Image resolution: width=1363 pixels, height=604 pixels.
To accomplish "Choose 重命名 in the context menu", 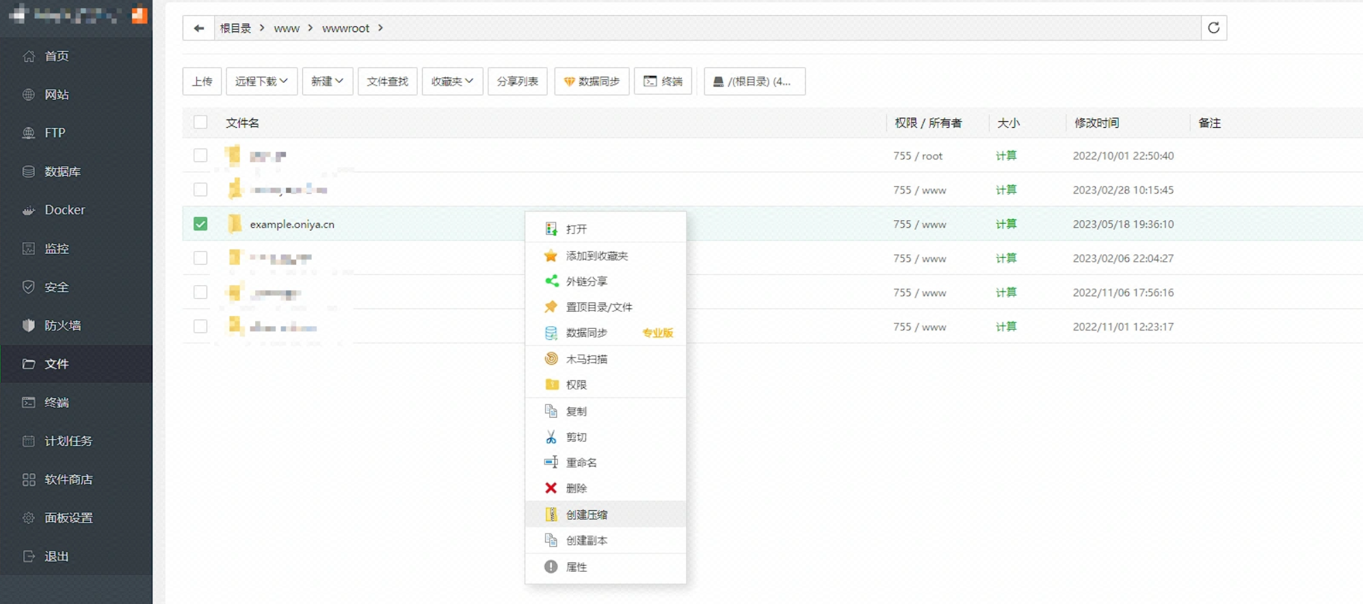I will (x=581, y=463).
